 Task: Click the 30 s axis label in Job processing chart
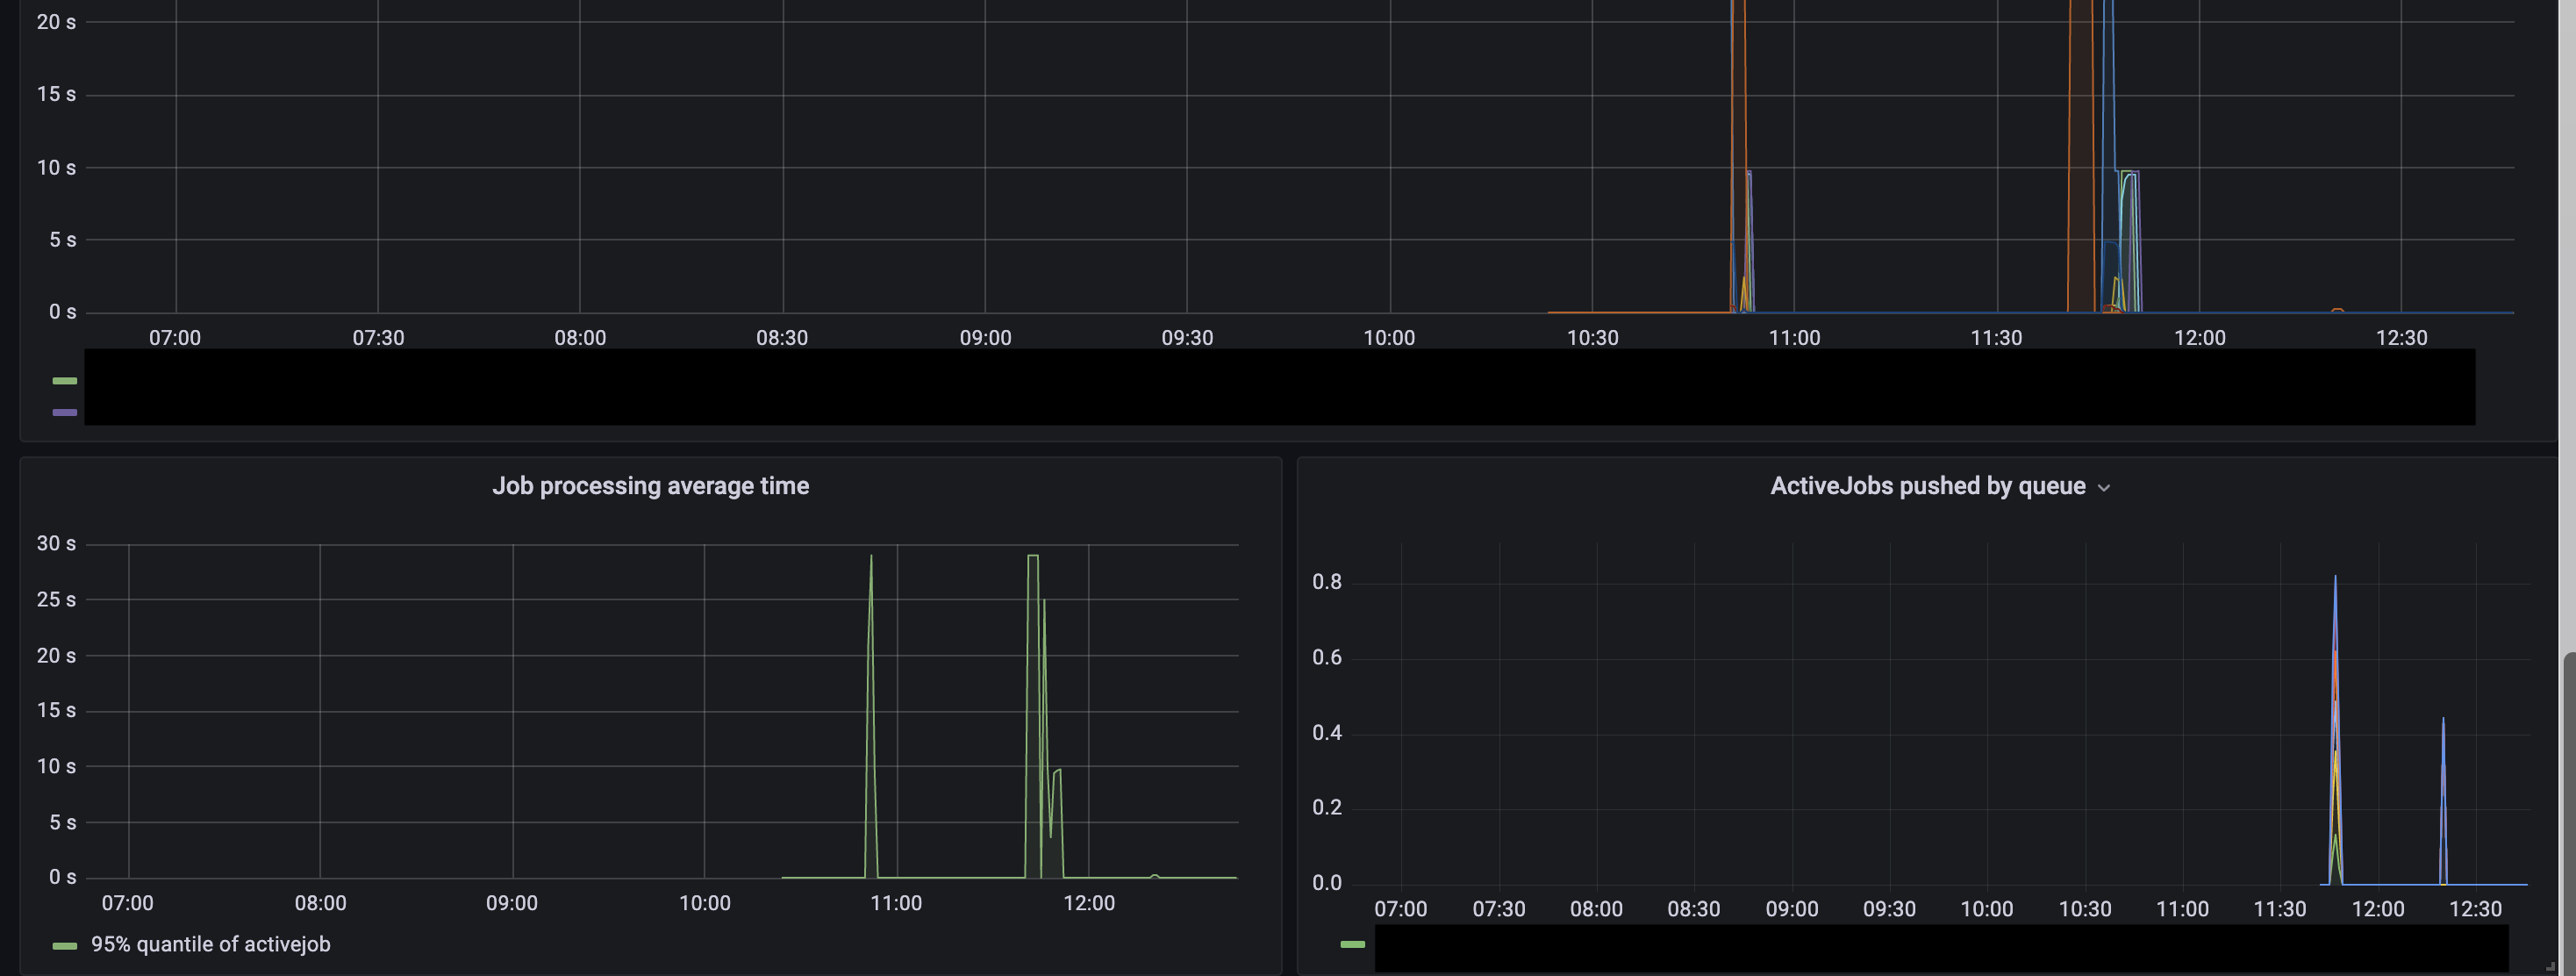pyautogui.click(x=56, y=543)
